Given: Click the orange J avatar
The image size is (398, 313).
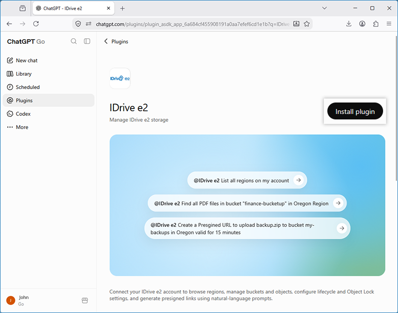Looking at the screenshot, I should (10, 301).
